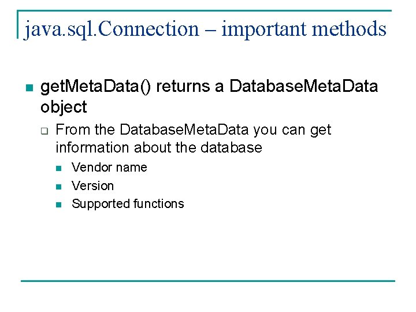Image resolution: width=416 pixels, height=312 pixels.
Task: Select the teal bullet beside Version
Action: pyautogui.click(x=58, y=187)
